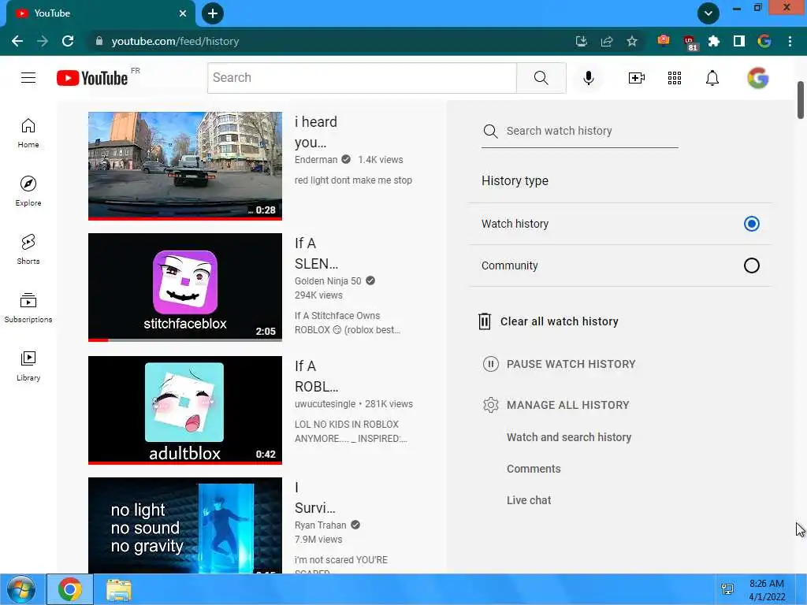Open the YouTube hamburger guide menu

pos(28,78)
